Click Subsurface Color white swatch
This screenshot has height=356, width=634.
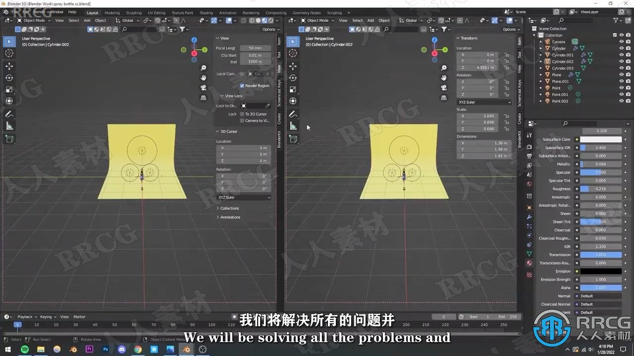pyautogui.click(x=601, y=139)
